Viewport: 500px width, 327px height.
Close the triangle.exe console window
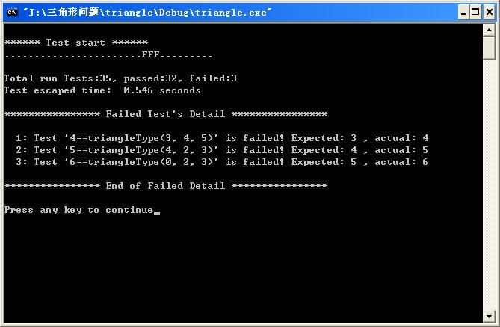click(489, 13)
